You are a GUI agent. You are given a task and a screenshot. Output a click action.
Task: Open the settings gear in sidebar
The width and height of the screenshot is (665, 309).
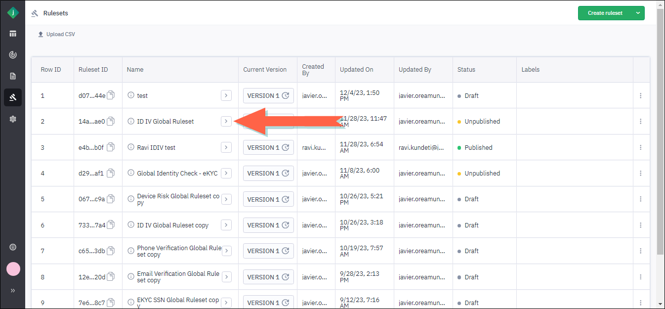13,119
